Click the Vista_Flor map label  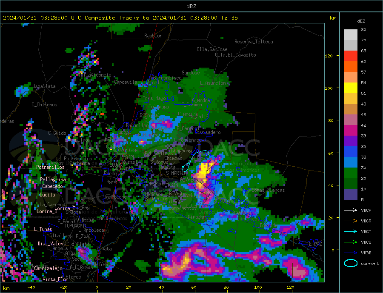tap(55, 279)
